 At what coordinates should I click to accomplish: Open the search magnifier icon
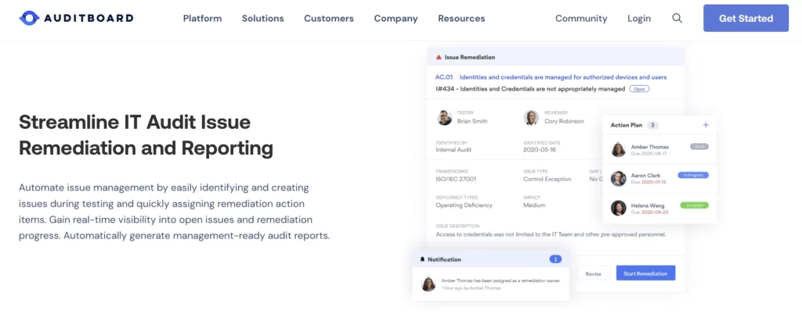click(677, 19)
